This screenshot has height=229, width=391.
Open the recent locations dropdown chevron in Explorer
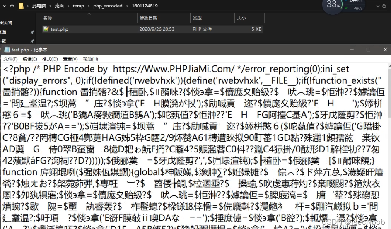(4, 6)
